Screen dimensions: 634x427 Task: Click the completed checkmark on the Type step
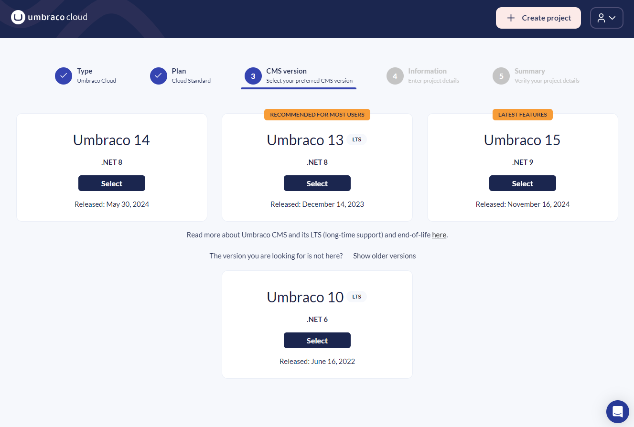coord(63,75)
